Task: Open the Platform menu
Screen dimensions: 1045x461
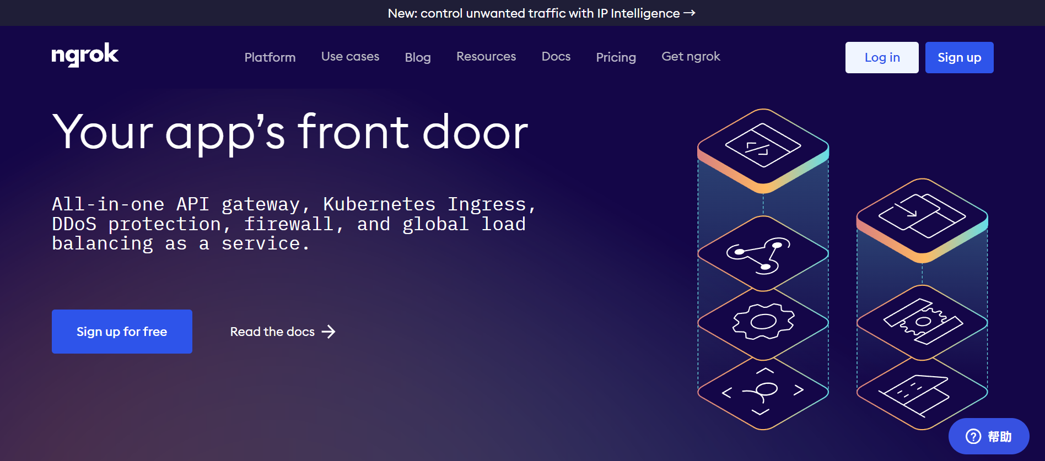Action: point(270,57)
